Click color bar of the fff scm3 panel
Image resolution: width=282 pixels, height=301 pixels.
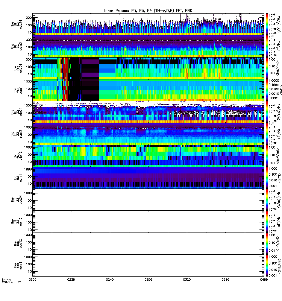coord(267,222)
